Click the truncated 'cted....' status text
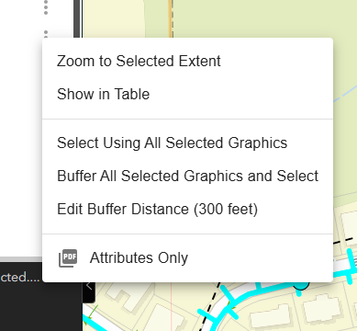Image resolution: width=357 pixels, height=331 pixels. [20, 277]
